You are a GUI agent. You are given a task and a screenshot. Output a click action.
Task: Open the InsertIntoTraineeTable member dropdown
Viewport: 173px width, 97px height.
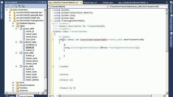coord(167,7)
